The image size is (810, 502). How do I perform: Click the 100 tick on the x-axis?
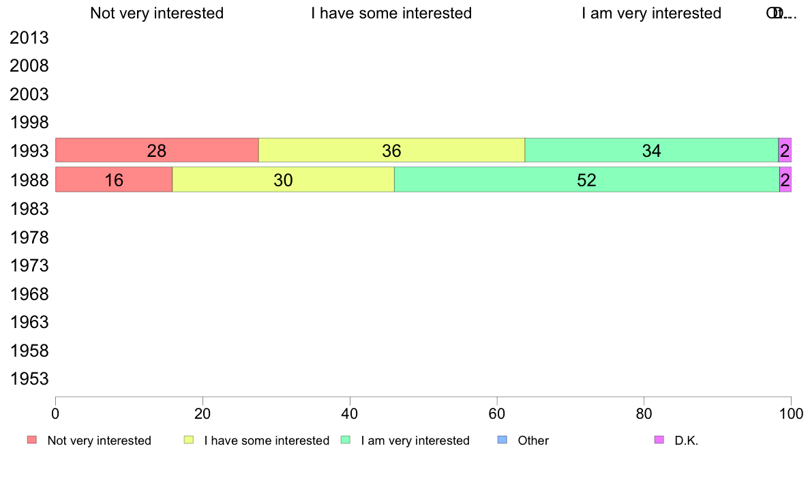click(x=791, y=413)
